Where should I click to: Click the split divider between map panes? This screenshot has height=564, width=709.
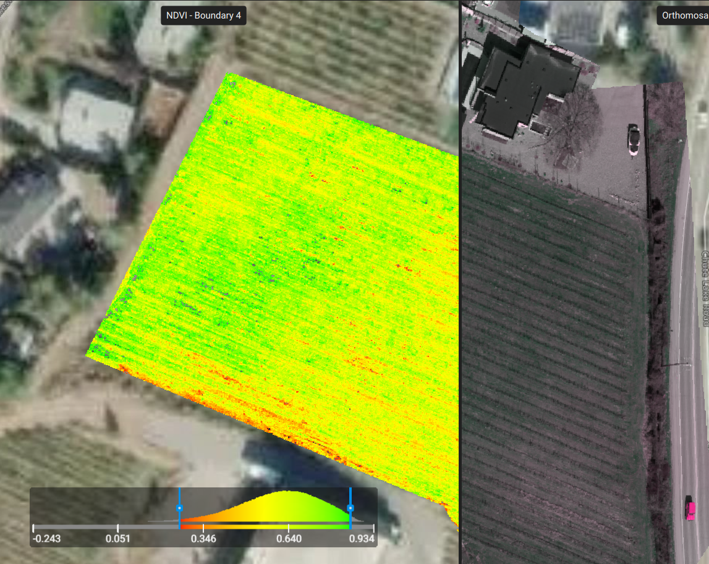(460, 282)
